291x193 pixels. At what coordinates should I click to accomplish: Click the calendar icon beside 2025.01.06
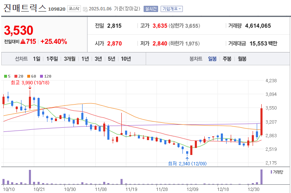(x=85, y=9)
